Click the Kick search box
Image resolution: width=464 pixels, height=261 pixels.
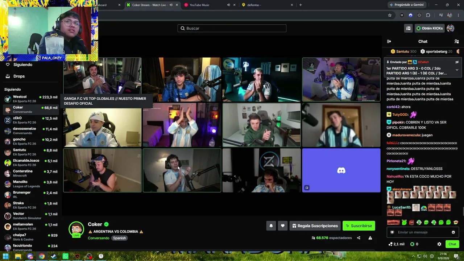232,28
